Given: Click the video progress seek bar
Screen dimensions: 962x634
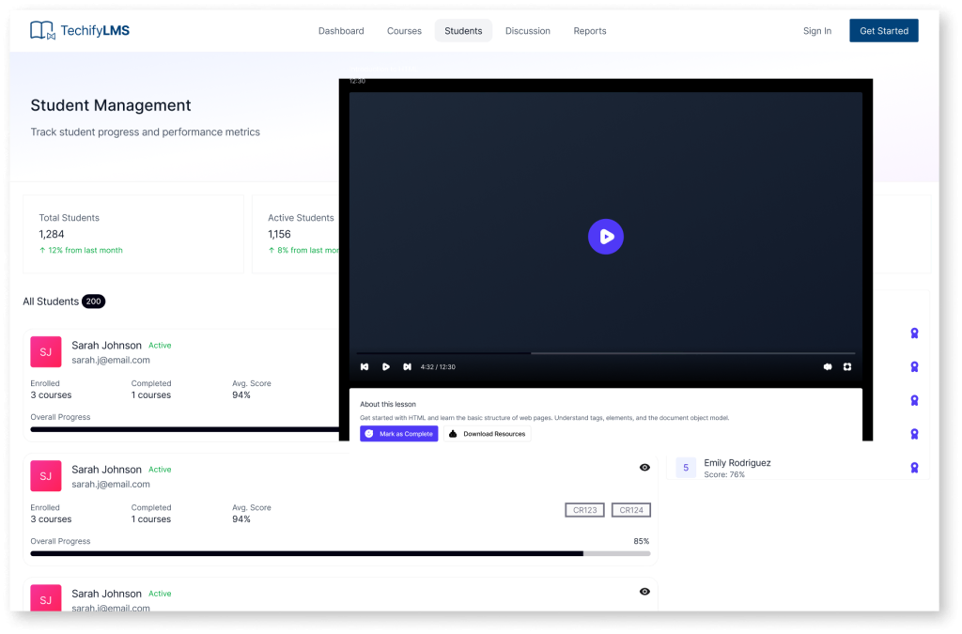Looking at the screenshot, I should [x=605, y=353].
